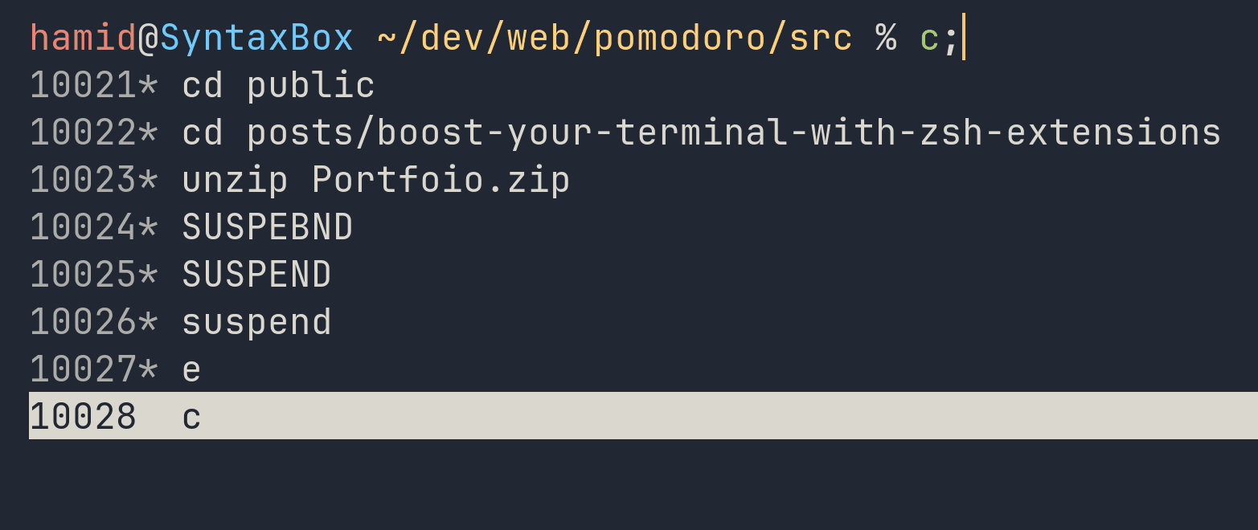Click the asterisk next to 10025
This screenshot has width=1258, height=530.
[x=148, y=275]
